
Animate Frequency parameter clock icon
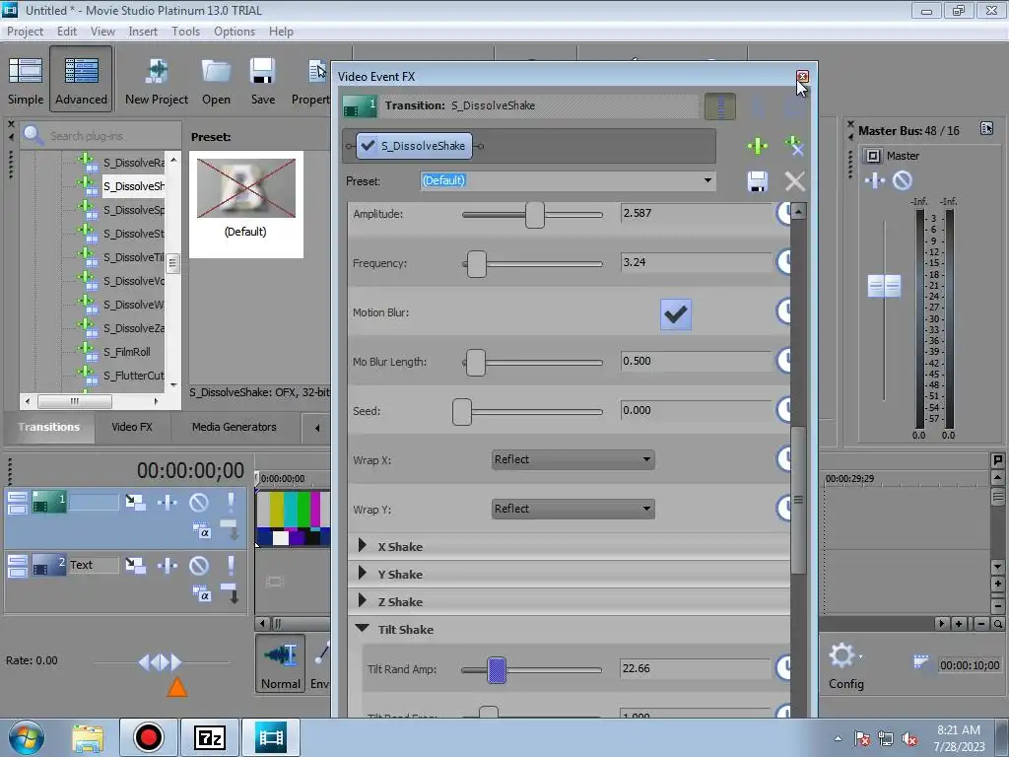783,262
